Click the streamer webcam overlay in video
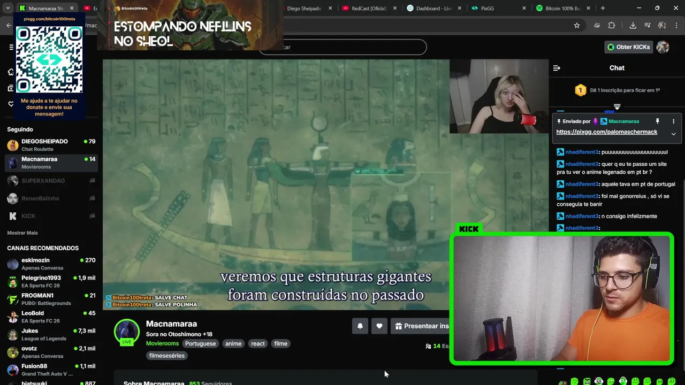685x385 pixels. tap(499, 96)
